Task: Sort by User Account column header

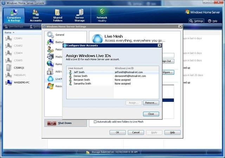Action: [x=90, y=68]
